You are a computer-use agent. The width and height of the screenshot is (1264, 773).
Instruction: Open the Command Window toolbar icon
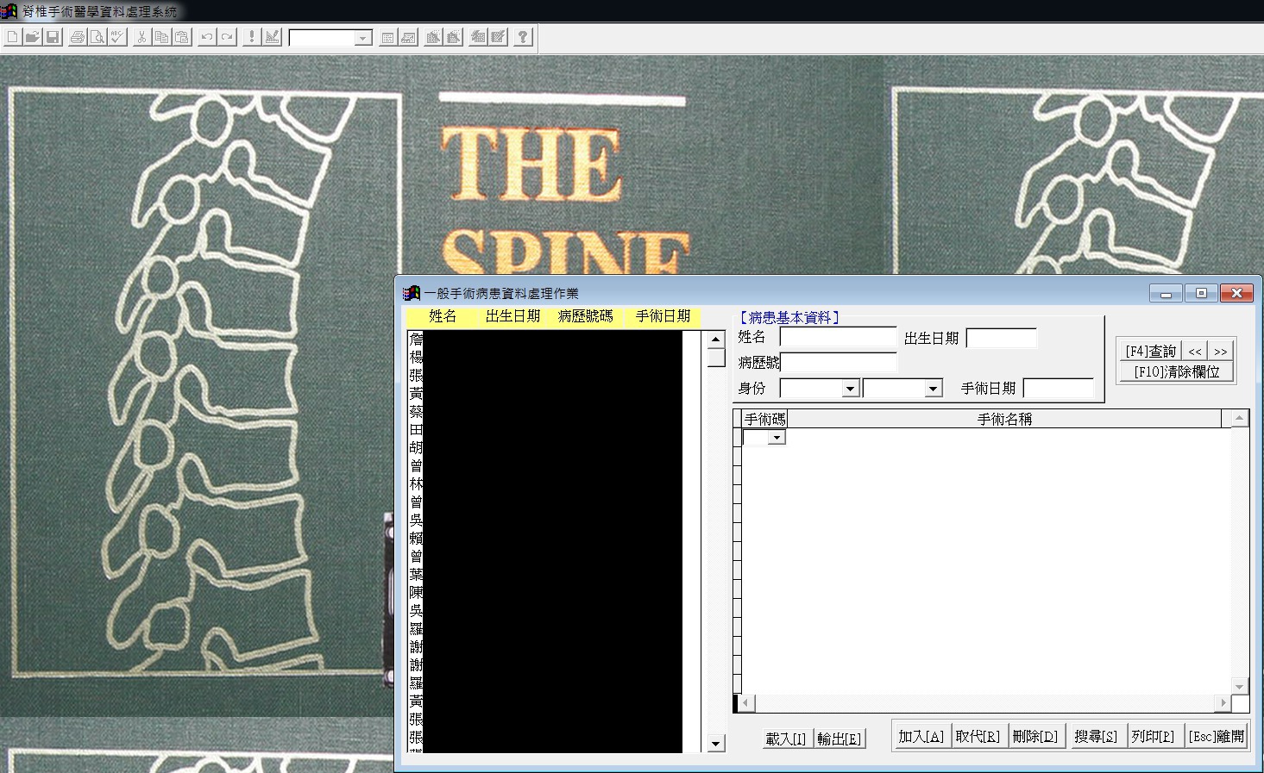387,37
